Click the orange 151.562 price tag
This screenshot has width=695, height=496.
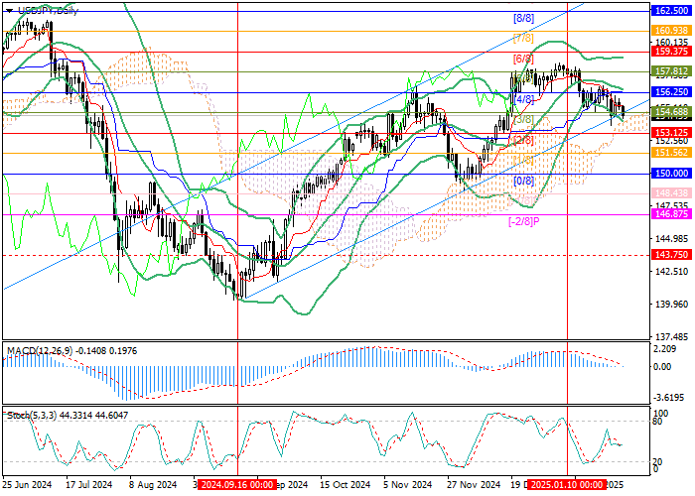tap(670, 153)
